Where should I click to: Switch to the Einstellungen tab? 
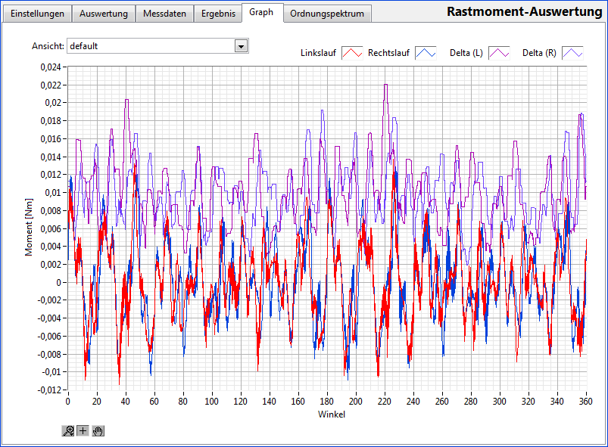(x=37, y=14)
